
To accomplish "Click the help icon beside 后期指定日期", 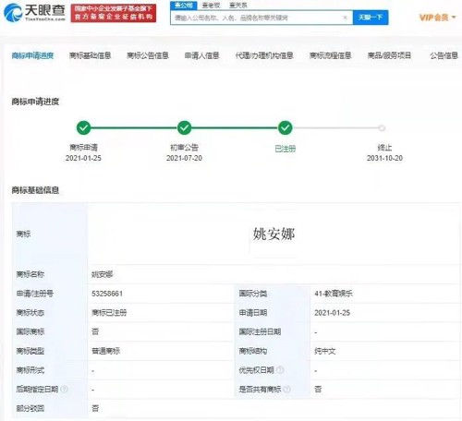I will (64, 390).
